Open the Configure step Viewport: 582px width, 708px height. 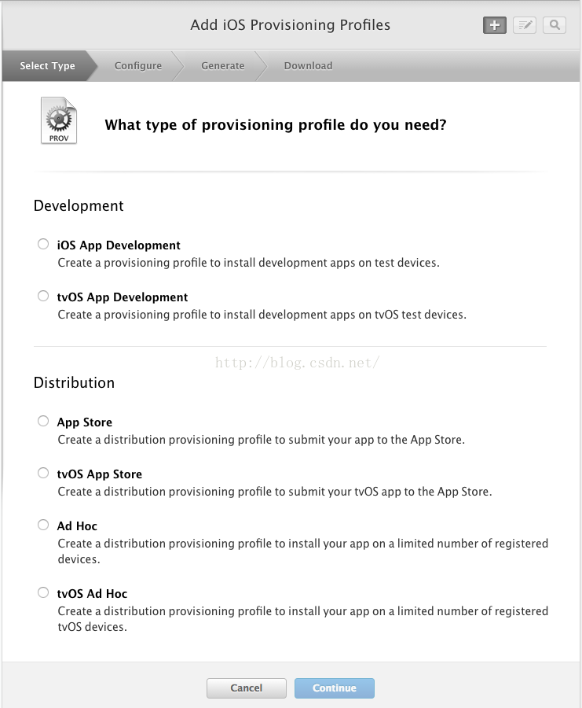click(x=137, y=66)
